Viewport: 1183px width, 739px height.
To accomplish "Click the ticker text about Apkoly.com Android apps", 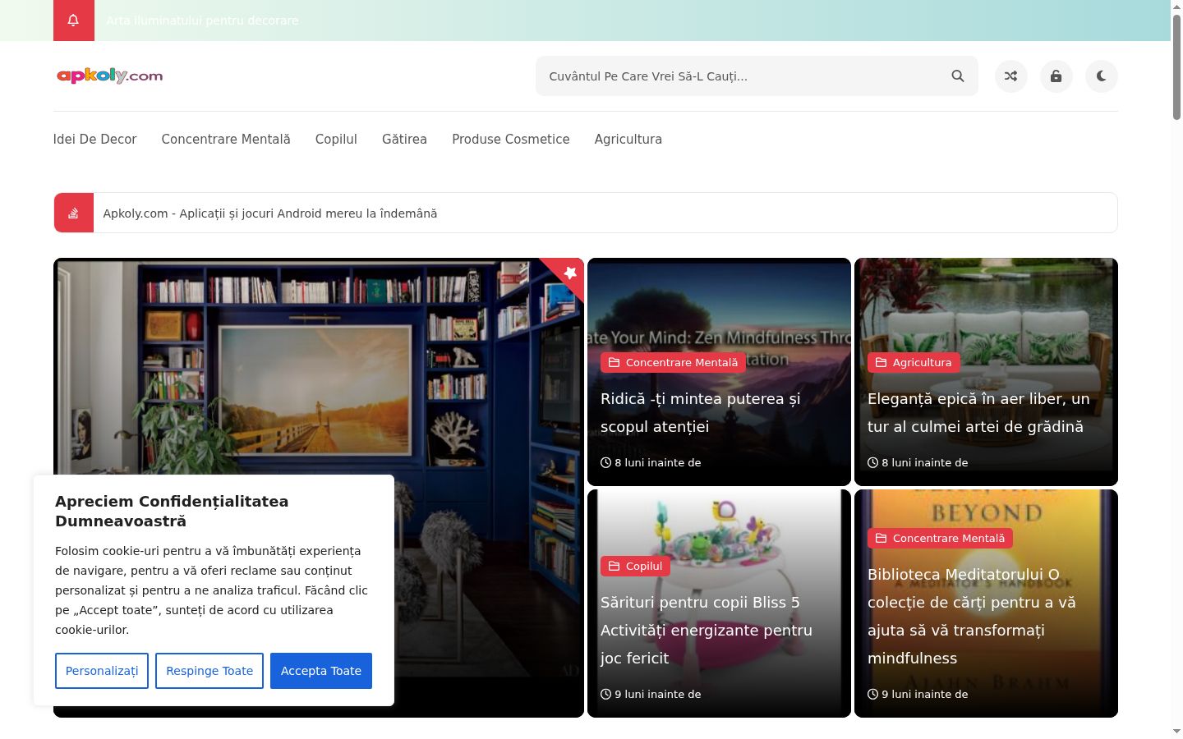I will pos(270,213).
